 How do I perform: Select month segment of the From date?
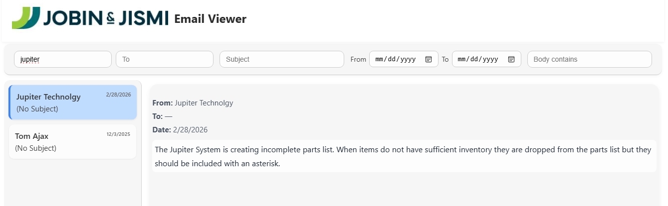[380, 59]
